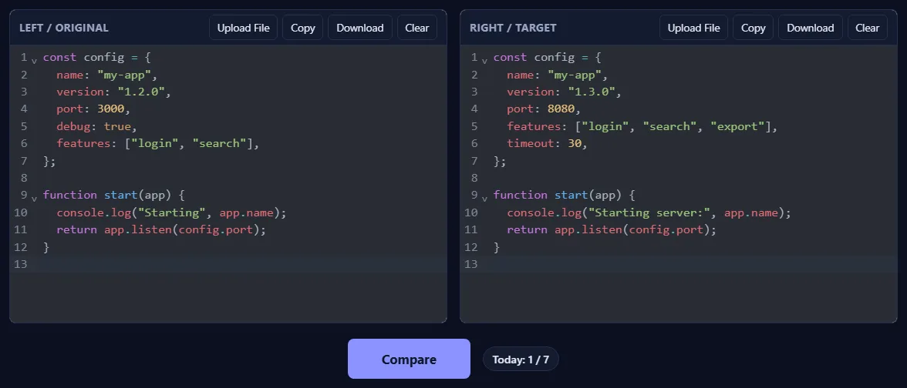Click port value 8080 in right editor

(561, 109)
